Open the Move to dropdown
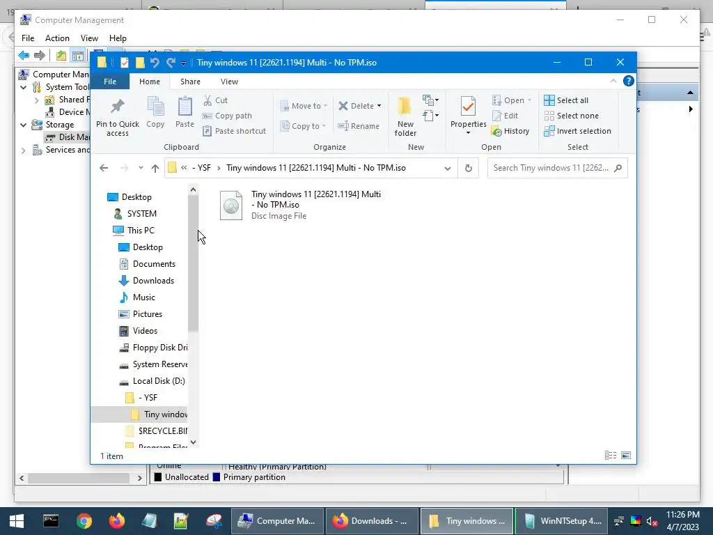 pos(304,106)
